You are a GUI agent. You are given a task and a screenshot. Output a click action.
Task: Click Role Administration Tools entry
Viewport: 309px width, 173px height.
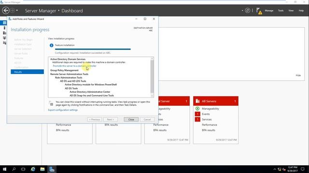(x=69, y=78)
